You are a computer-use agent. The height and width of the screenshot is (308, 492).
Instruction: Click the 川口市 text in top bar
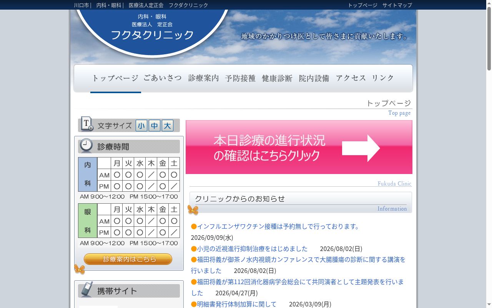(x=81, y=5)
